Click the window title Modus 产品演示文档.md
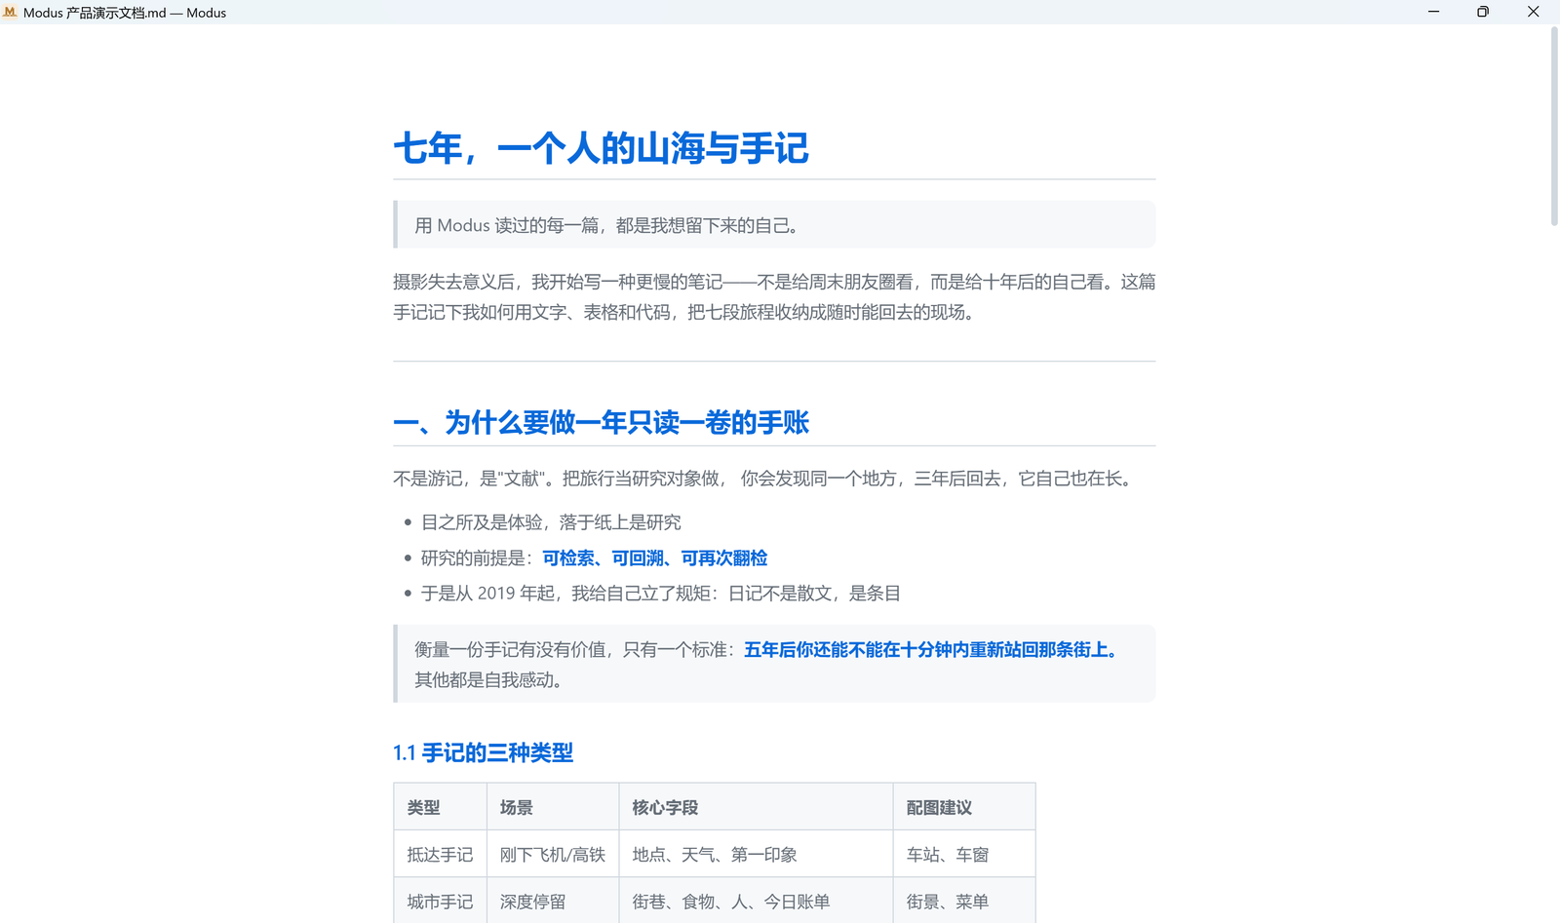This screenshot has width=1560, height=923. pyautogui.click(x=125, y=13)
